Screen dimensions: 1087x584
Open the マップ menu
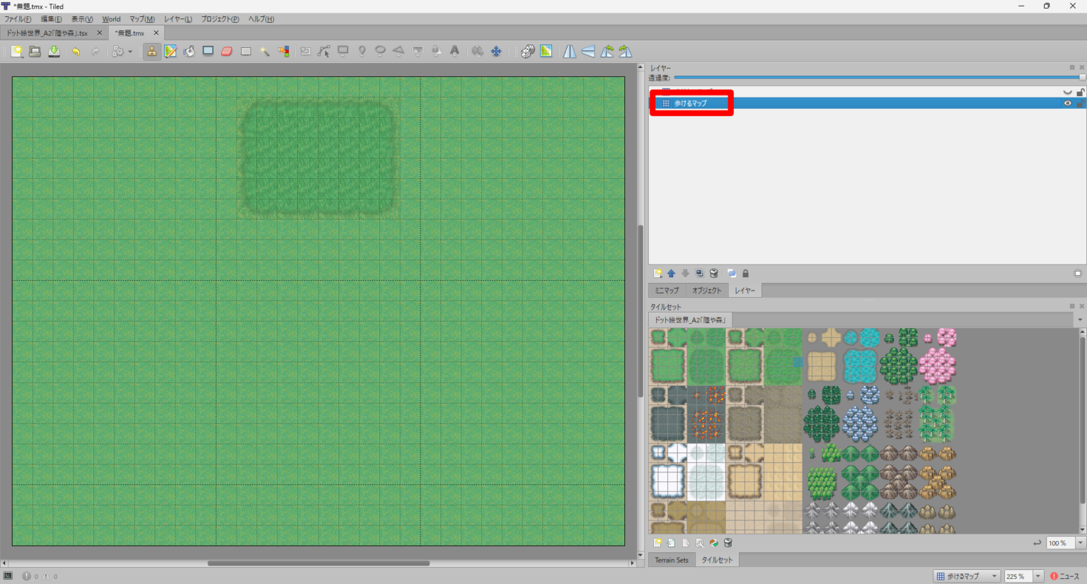point(140,19)
